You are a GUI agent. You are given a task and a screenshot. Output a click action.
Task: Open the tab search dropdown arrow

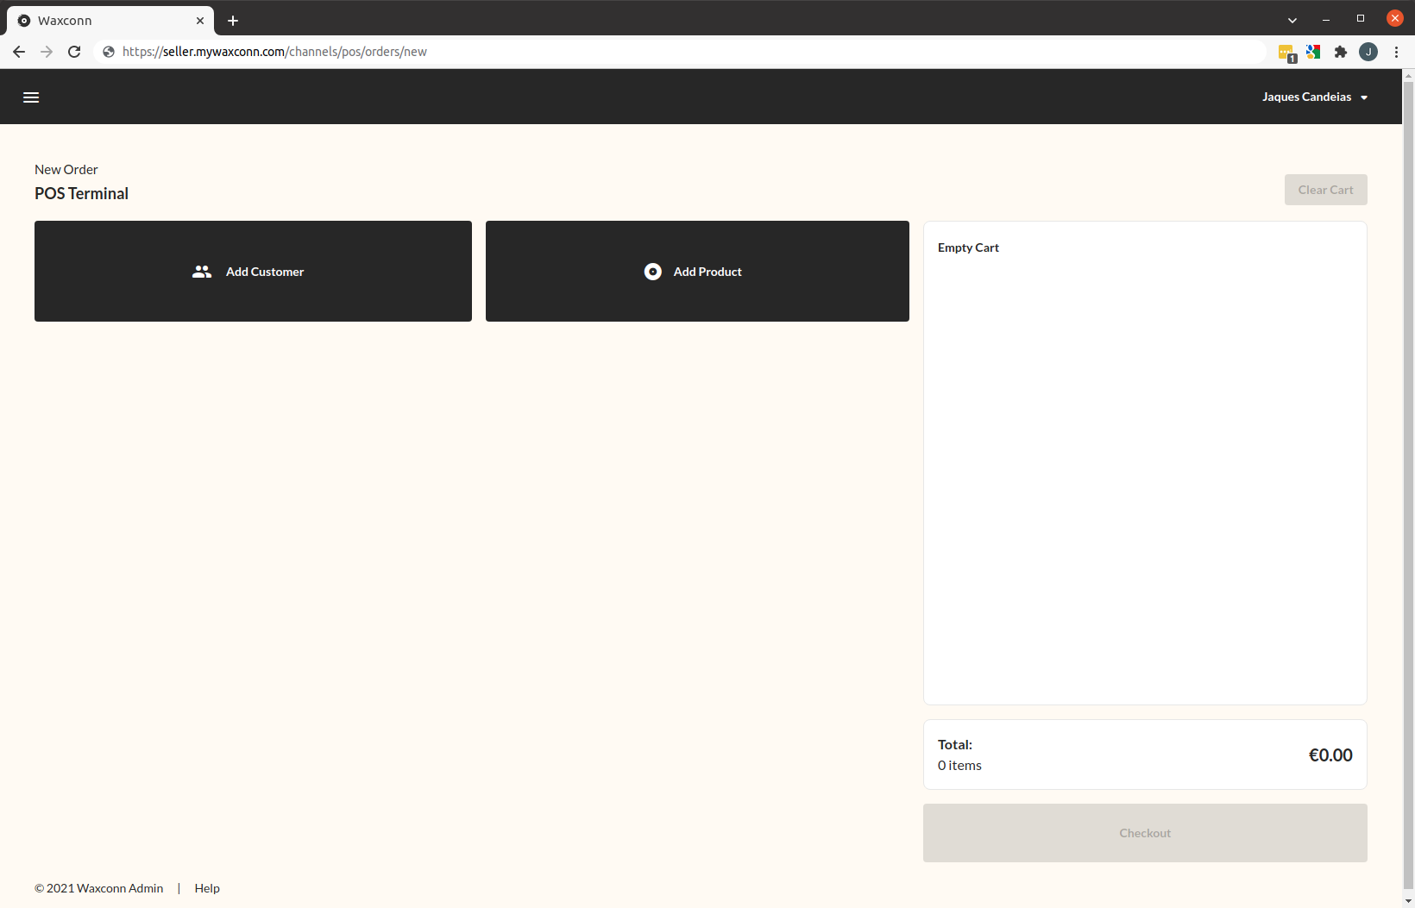(x=1292, y=19)
